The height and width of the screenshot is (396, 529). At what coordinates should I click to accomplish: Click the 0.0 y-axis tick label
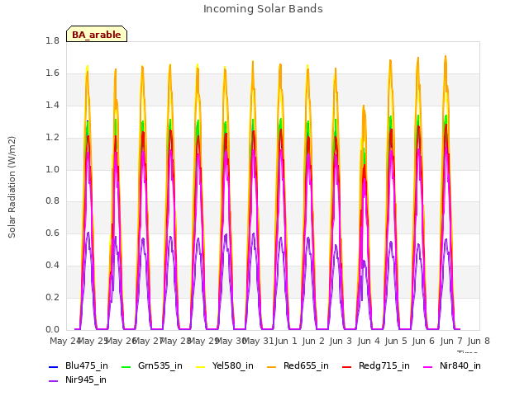click(52, 329)
